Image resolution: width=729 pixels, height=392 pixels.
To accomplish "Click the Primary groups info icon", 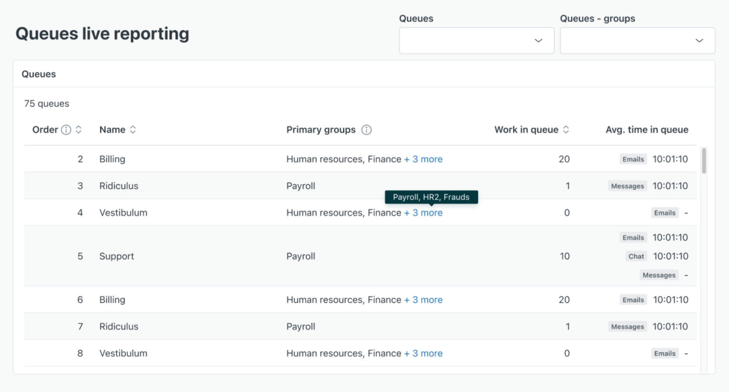I will click(x=366, y=130).
